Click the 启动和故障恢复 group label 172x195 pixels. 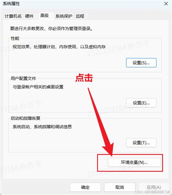(25, 118)
